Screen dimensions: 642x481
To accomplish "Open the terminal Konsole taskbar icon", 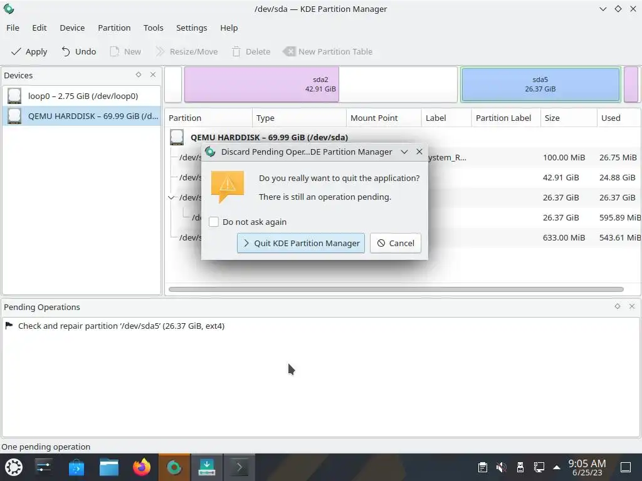I will pos(239,467).
